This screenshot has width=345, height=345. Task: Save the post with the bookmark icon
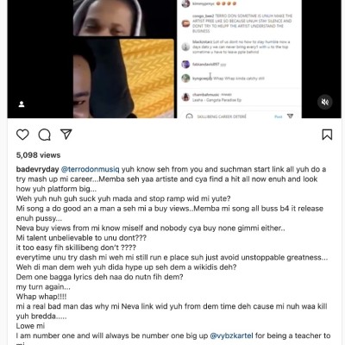tap(327, 135)
